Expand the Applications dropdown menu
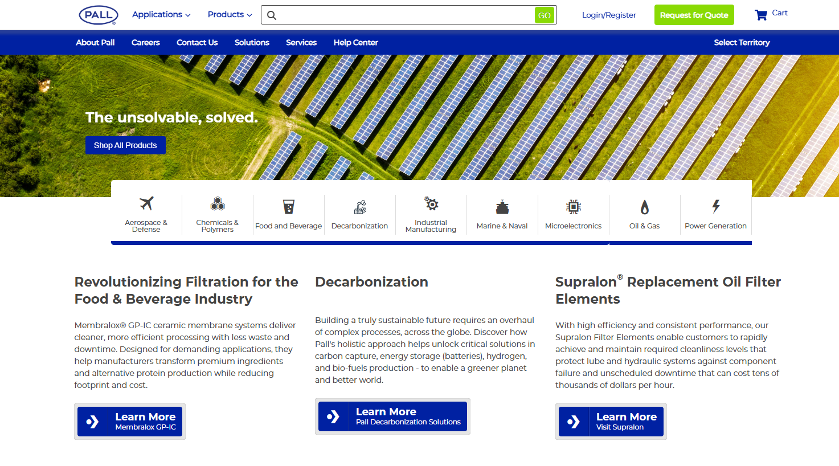The image size is (839, 466). (161, 15)
